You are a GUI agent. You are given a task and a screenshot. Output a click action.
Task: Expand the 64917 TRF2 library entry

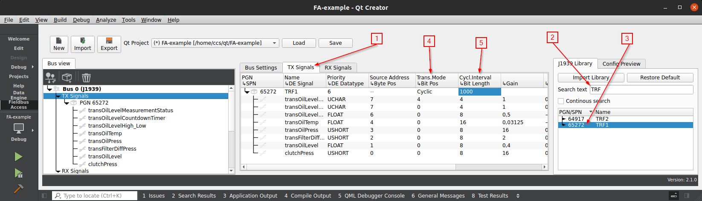[563, 119]
